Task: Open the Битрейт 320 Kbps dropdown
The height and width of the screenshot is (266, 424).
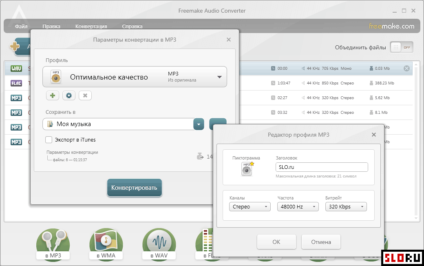Action: 346,207
